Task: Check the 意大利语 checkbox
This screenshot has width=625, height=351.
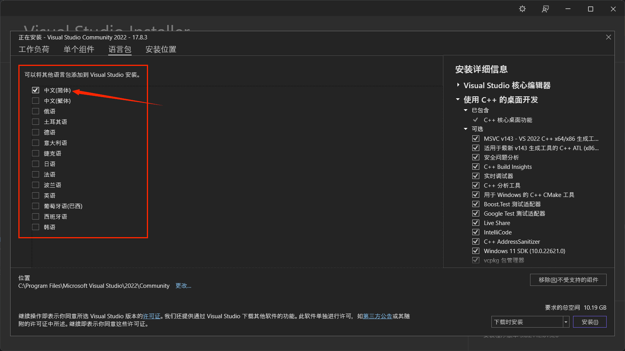Action: point(36,143)
